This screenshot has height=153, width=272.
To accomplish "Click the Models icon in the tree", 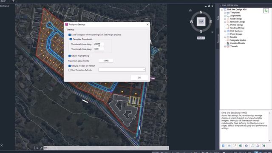I will click(x=228, y=37).
